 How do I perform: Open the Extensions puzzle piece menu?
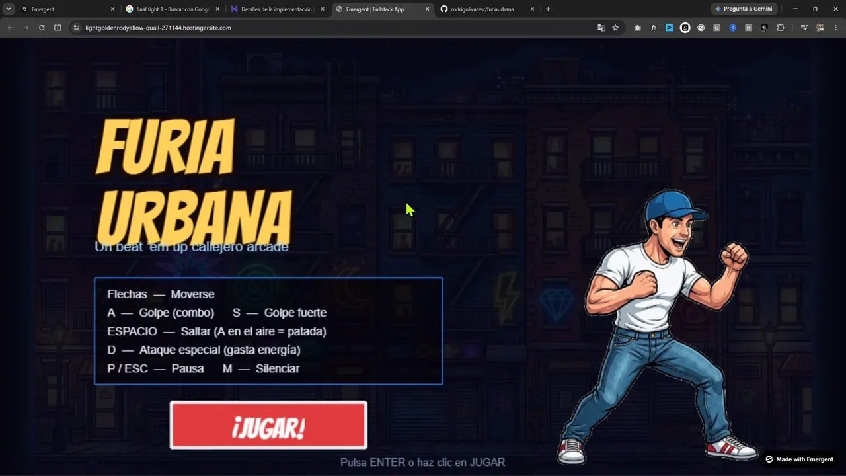click(x=781, y=28)
